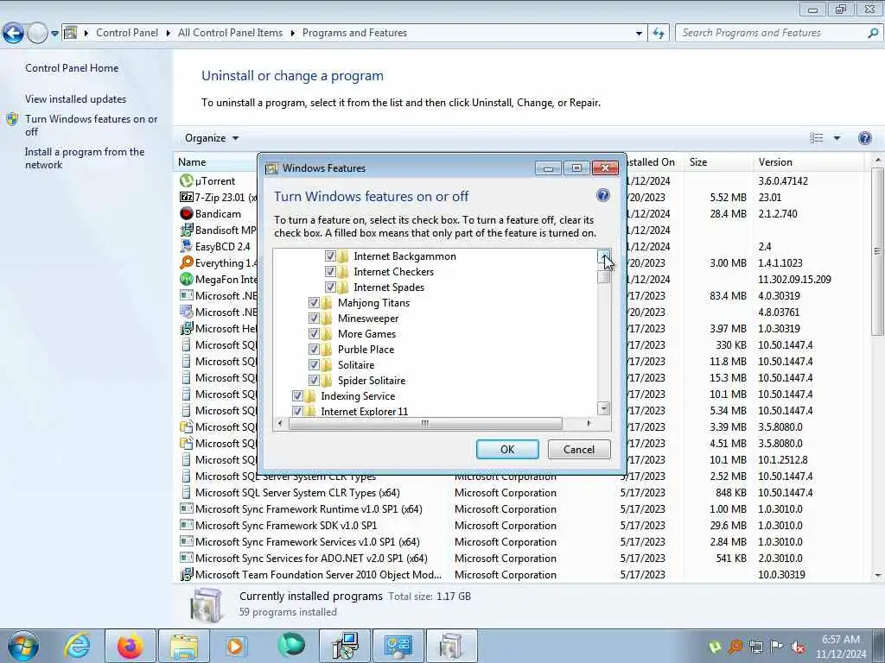Viewport: 885px width, 663px height.
Task: Click the green round app taskbar icon
Action: (290, 645)
